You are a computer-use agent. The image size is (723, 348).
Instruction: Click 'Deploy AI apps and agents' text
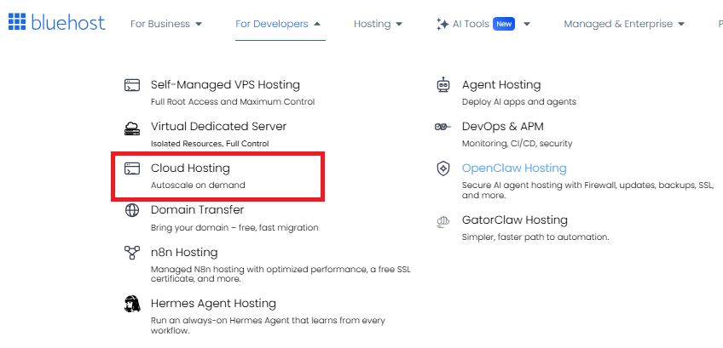click(518, 102)
